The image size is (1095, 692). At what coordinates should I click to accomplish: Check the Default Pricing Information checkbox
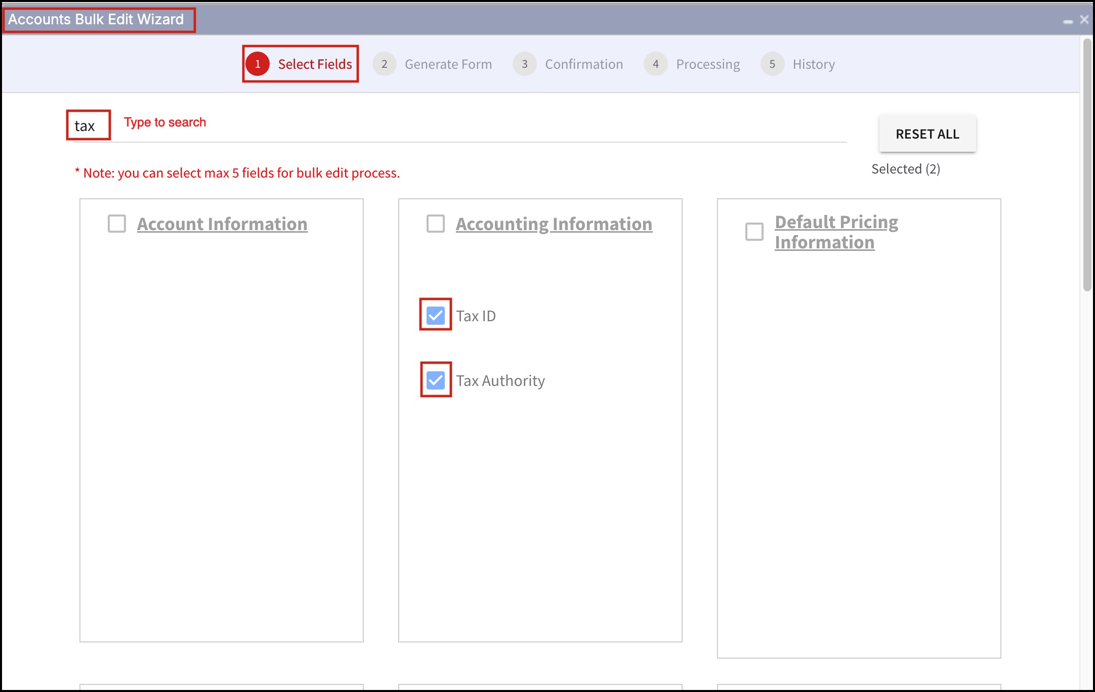coord(754,232)
